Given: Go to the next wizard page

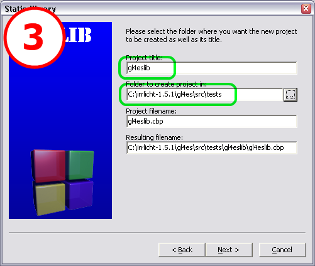Looking at the screenshot, I should point(229,250).
